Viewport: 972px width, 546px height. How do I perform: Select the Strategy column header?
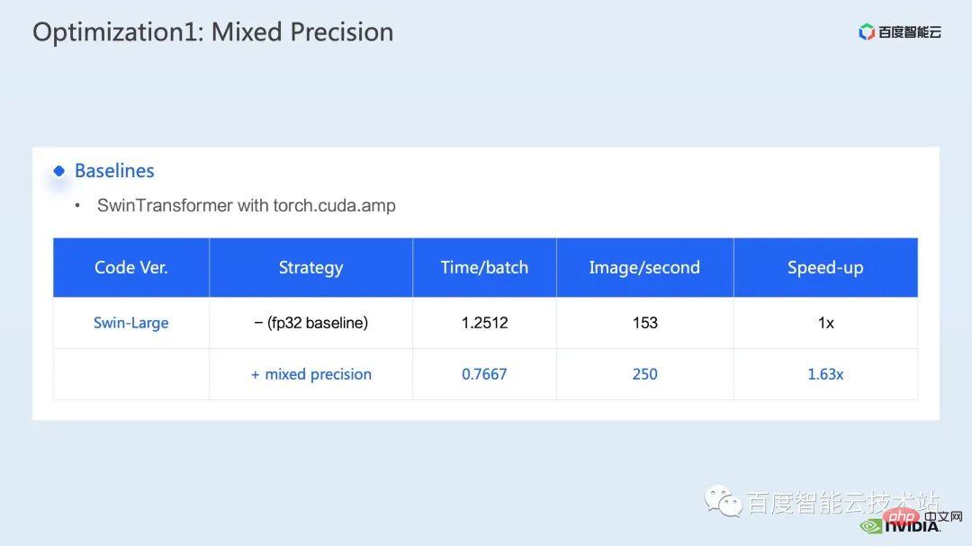[310, 267]
